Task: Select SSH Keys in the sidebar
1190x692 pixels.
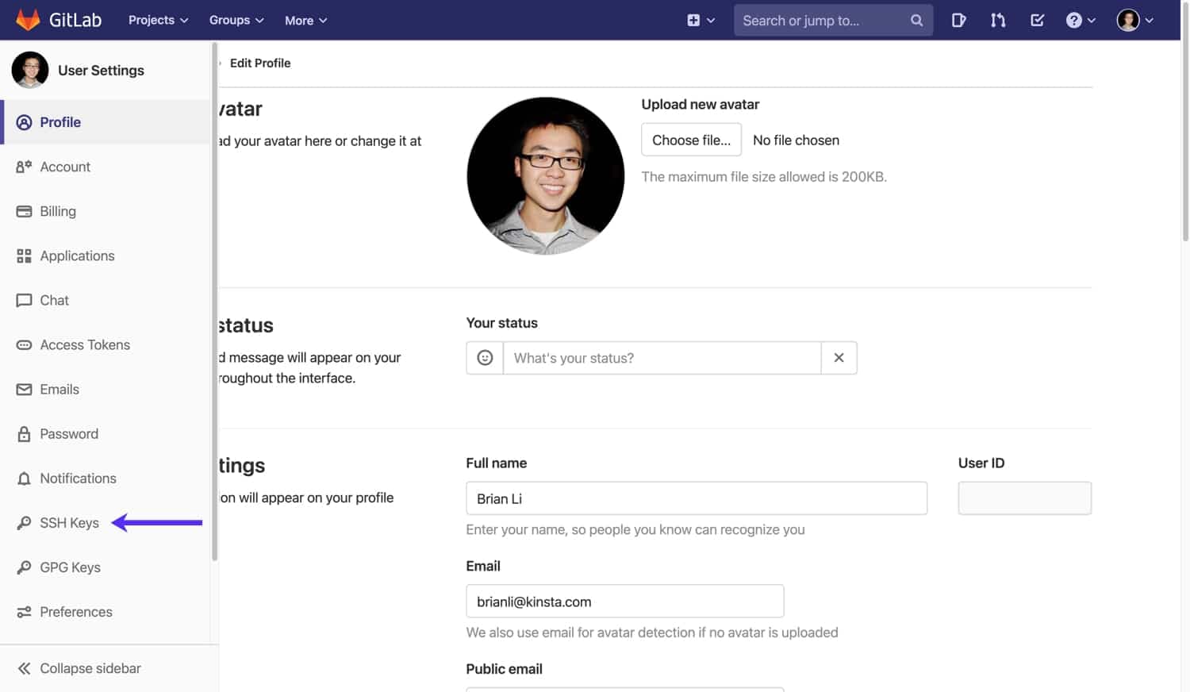Action: point(69,522)
